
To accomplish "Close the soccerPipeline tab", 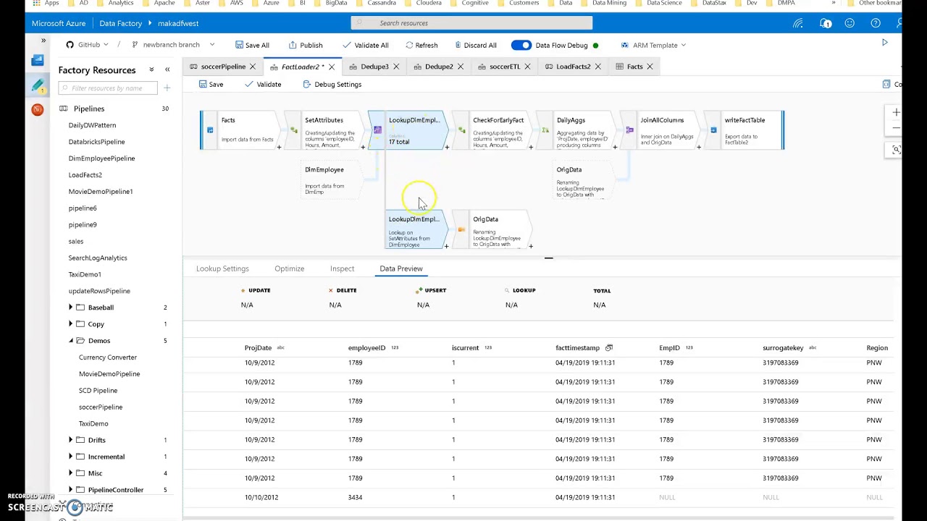I will [x=253, y=67].
